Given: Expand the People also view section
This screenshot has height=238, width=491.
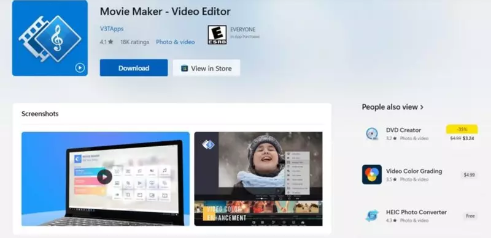Looking at the screenshot, I should point(392,107).
